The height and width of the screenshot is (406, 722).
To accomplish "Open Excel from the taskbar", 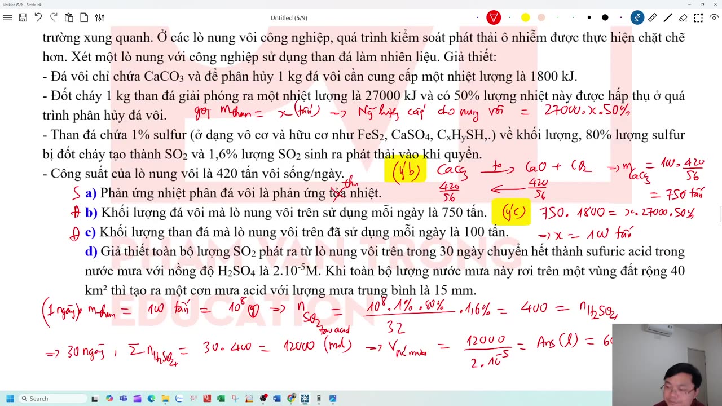I will point(221,399).
